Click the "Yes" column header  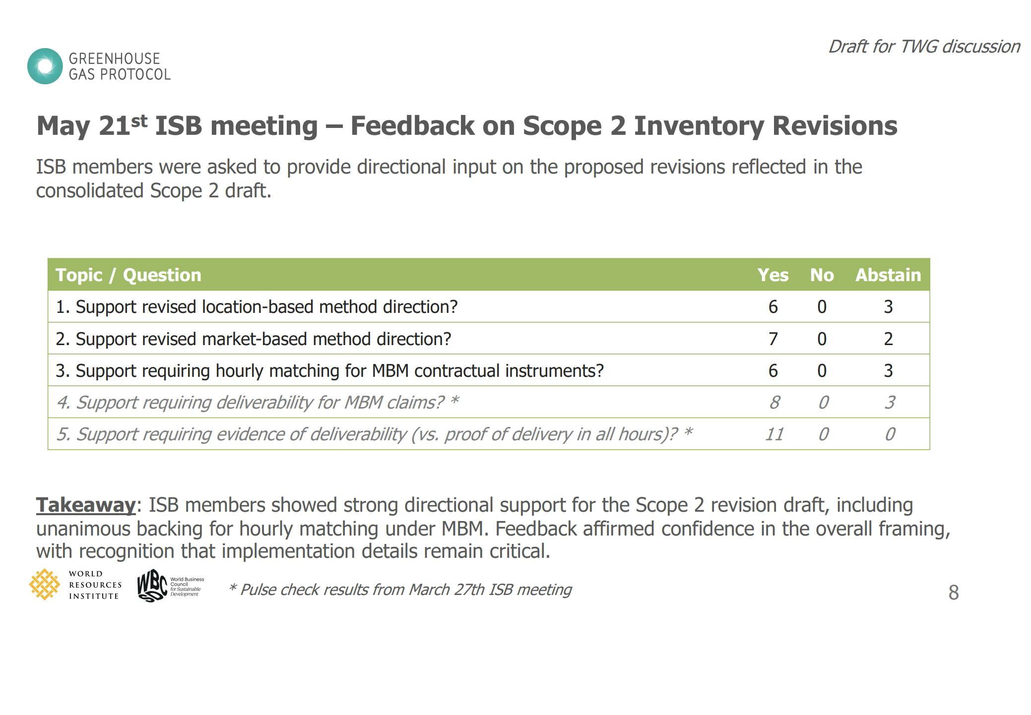[773, 275]
